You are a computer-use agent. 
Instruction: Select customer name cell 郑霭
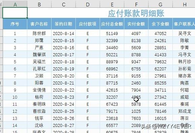coord(39,40)
